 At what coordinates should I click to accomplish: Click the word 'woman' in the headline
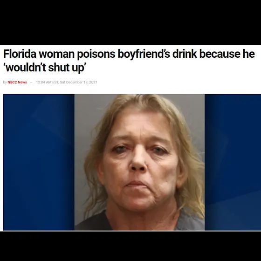tap(56, 54)
